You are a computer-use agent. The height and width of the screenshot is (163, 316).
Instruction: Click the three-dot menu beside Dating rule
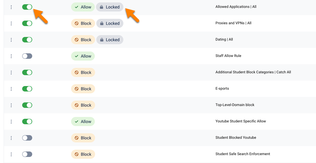coord(11,40)
